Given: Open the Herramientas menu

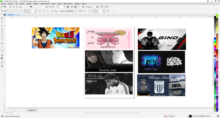Looking at the screenshot, I should pos(68,4).
